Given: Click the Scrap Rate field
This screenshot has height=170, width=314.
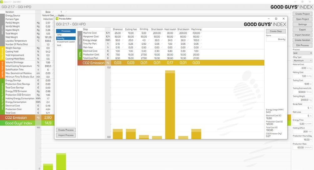Looking at the screenshot, I should 302,108.
